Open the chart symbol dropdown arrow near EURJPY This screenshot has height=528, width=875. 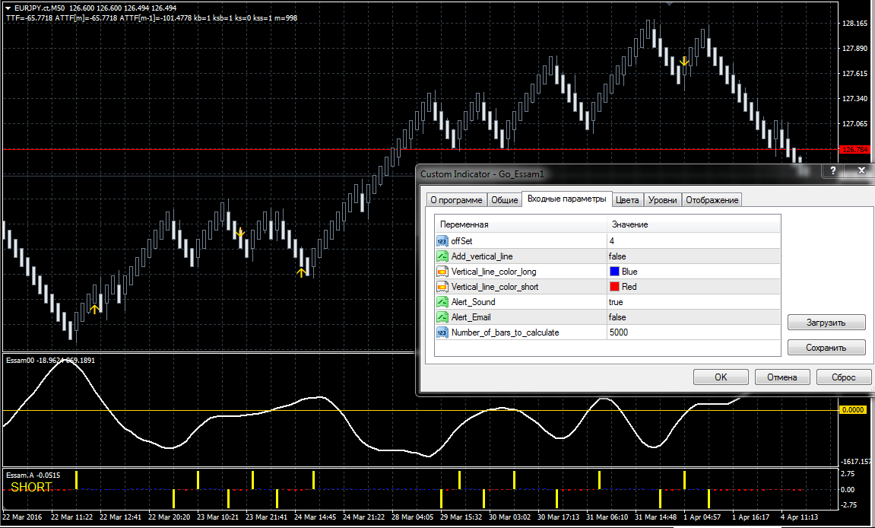8,8
